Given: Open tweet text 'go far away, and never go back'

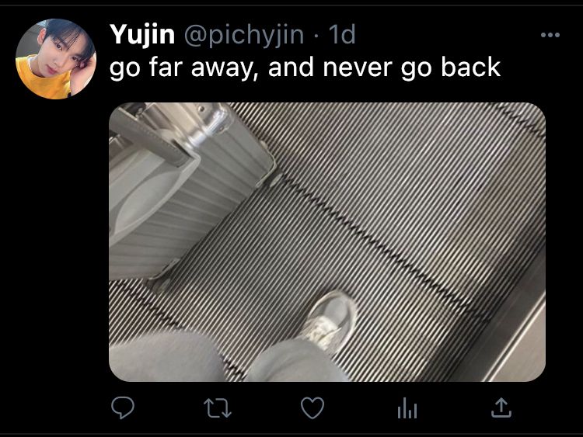Looking at the screenshot, I should tap(305, 68).
